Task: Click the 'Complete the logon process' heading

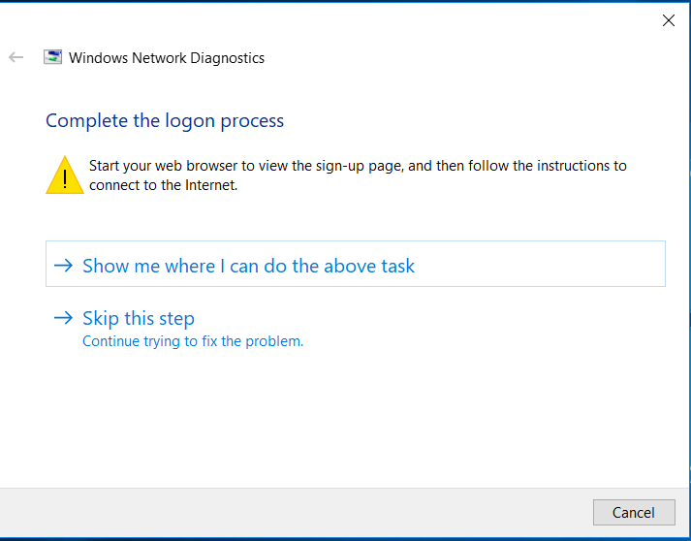Action: point(165,121)
